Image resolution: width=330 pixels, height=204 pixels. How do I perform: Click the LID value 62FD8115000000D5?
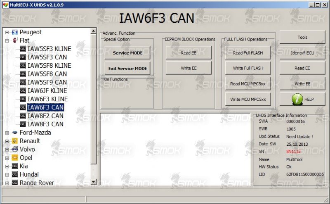tap(305, 174)
